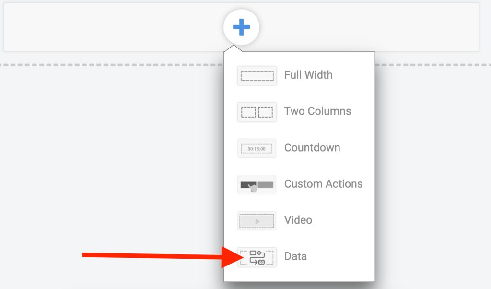Choose the Video section icon
Screen dimensions: 491x289
click(257, 221)
